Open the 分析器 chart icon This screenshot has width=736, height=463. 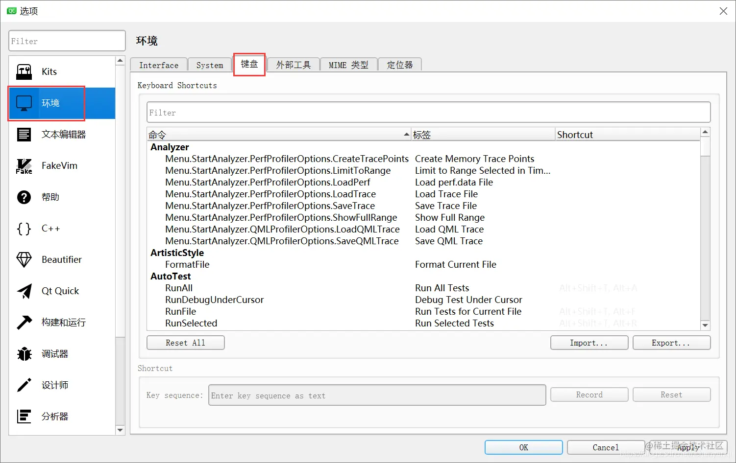[x=24, y=417]
